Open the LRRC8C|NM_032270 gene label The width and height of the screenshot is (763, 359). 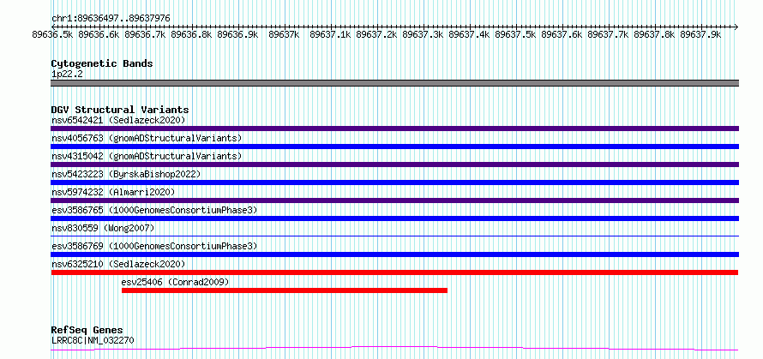click(x=93, y=340)
